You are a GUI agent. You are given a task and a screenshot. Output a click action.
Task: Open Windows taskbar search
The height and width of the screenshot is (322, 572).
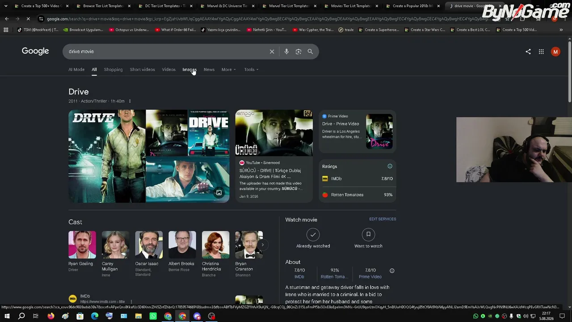(x=21, y=316)
